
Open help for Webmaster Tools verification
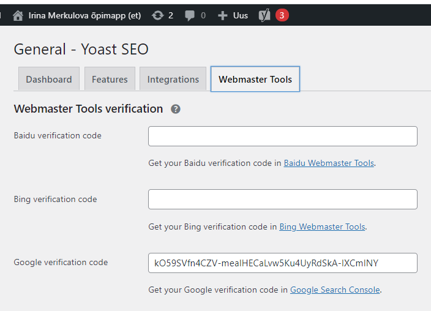point(176,109)
